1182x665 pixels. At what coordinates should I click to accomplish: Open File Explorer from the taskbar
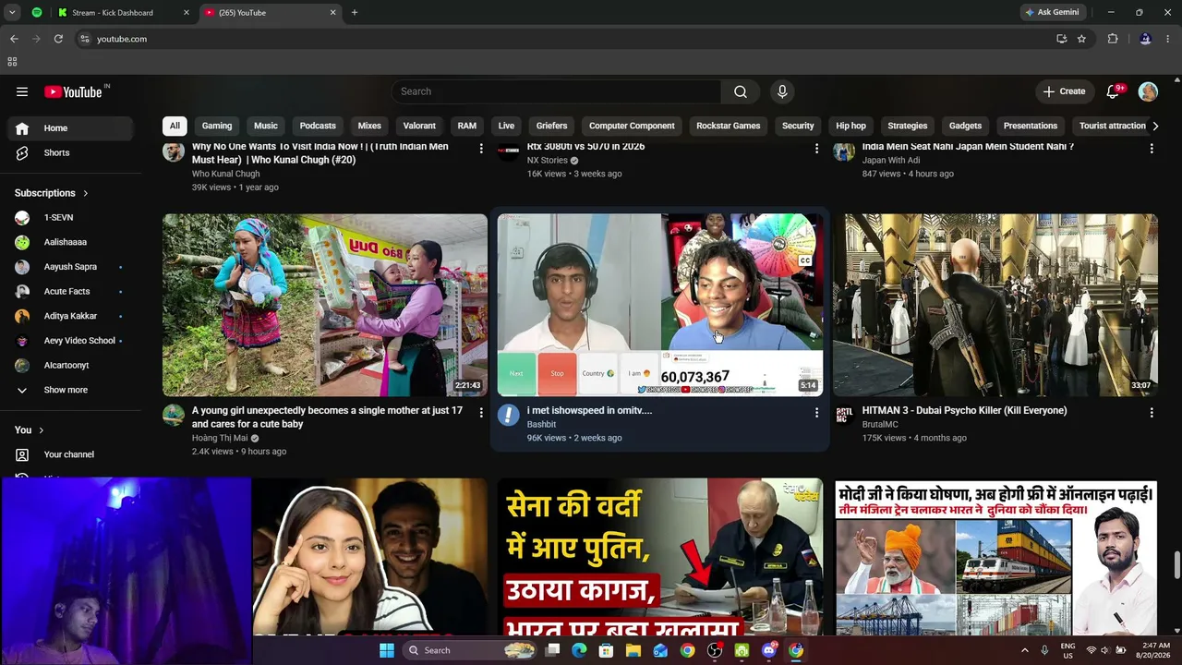click(x=633, y=650)
